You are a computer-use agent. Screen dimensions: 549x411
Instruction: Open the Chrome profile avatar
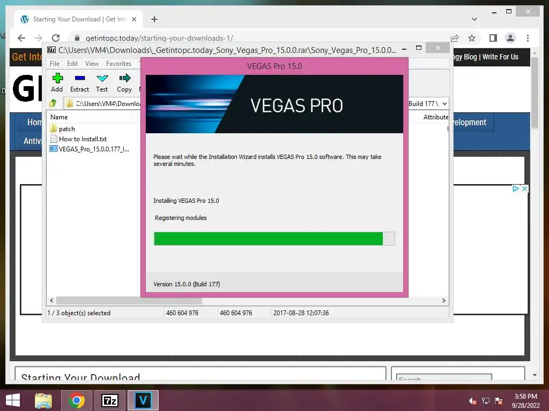click(510, 38)
